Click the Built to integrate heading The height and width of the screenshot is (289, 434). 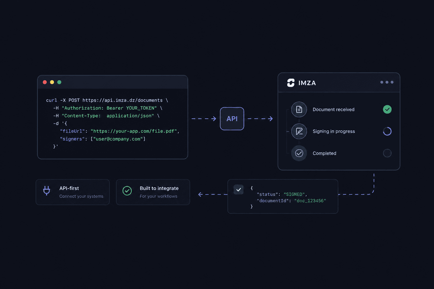159,188
